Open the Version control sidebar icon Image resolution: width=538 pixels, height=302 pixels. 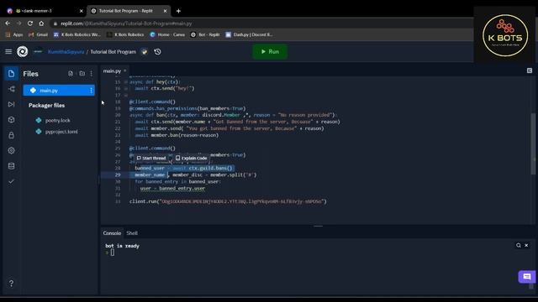[x=11, y=89]
